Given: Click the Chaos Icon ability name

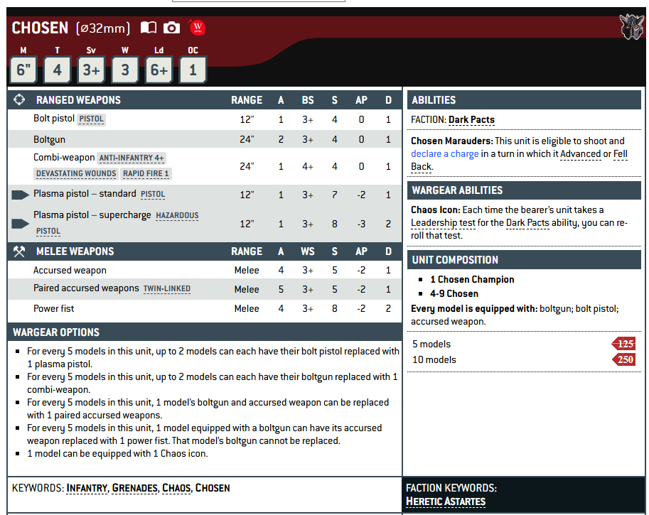Looking at the screenshot, I should tap(436, 210).
